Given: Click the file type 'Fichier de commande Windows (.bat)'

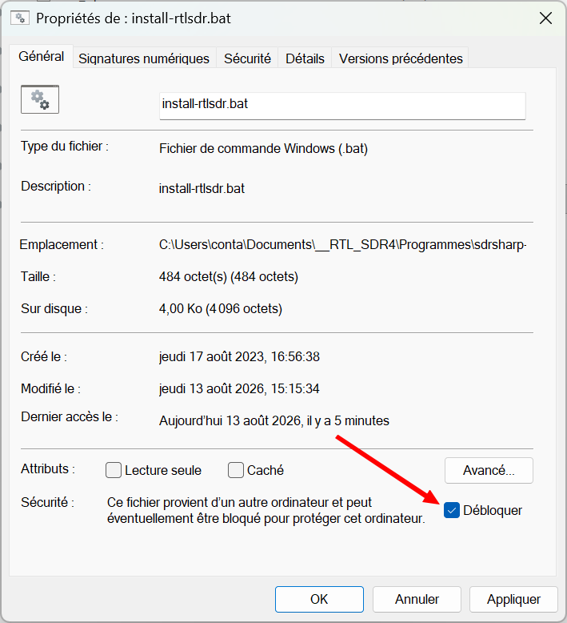Looking at the screenshot, I should (263, 149).
